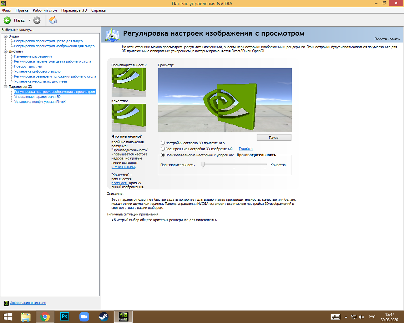Open File Explorer from taskbar
404x323 pixels.
[26, 317]
